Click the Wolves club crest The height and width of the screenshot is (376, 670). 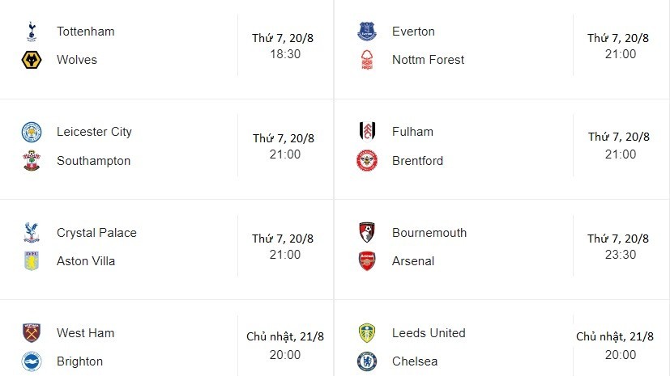[32, 60]
